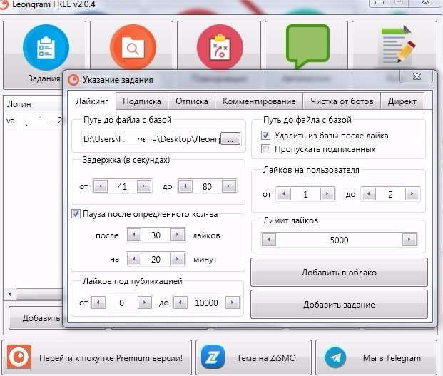Decrease Лимит лайков value 5000
This screenshot has height=376, width=443.
[269, 240]
